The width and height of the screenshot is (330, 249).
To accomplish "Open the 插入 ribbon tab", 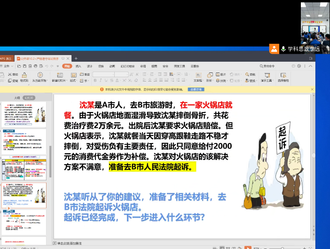I will click(x=79, y=66).
